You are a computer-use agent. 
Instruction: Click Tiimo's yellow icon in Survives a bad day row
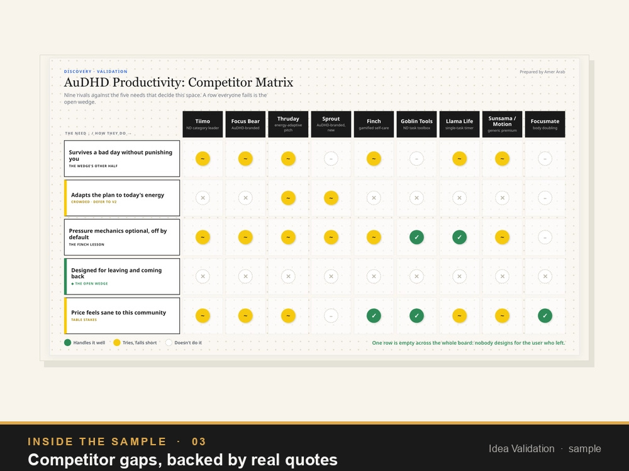point(203,159)
